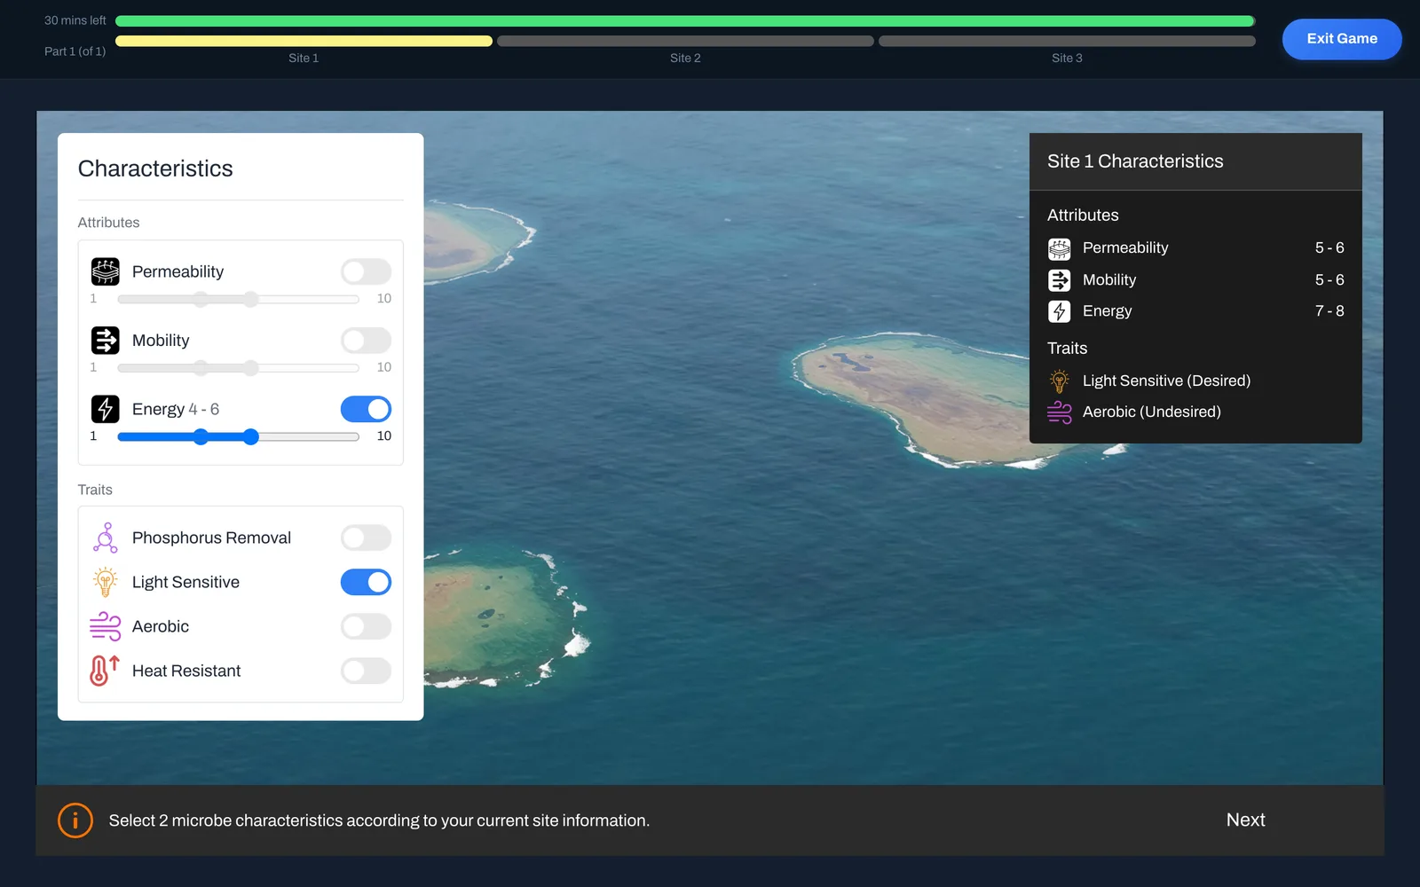Click the 'Aerobic (Undesired)' label
The height and width of the screenshot is (887, 1420).
pyautogui.click(x=1152, y=412)
